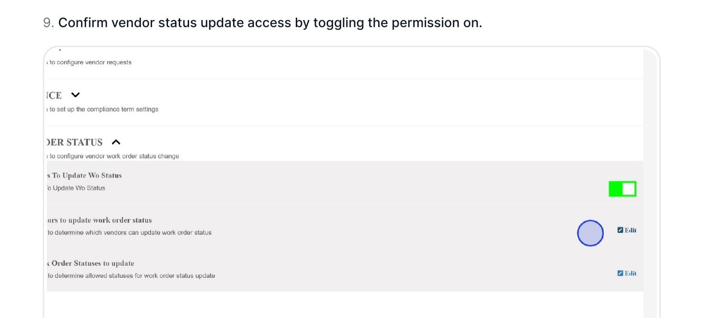Open Edit link for Order Statuses to update
Image resolution: width=702 pixels, height=318 pixels.
630,273
